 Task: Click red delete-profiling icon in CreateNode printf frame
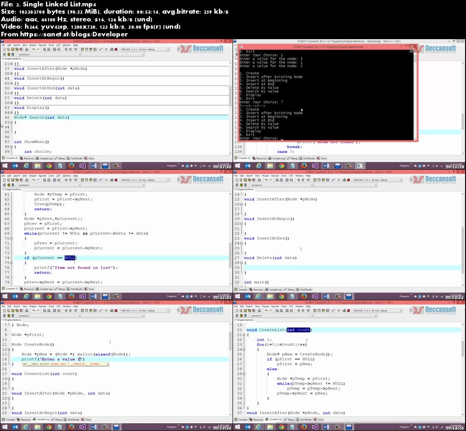click(116, 310)
